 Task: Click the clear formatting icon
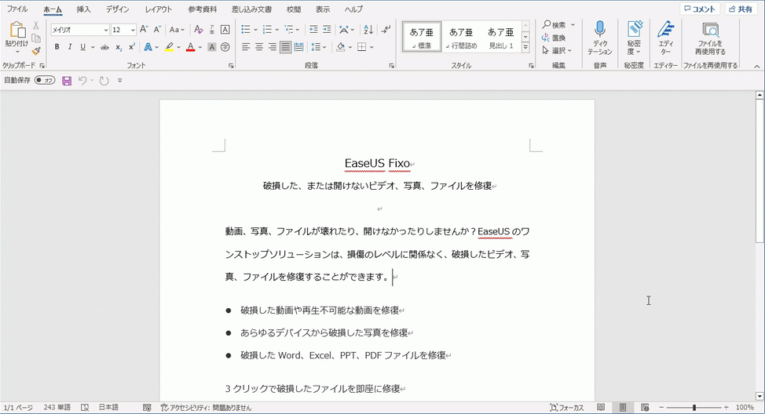point(199,30)
